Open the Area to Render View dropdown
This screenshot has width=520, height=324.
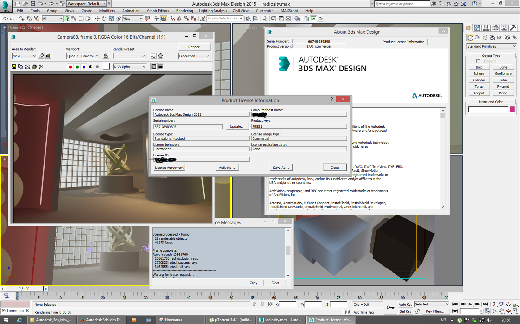[24, 56]
